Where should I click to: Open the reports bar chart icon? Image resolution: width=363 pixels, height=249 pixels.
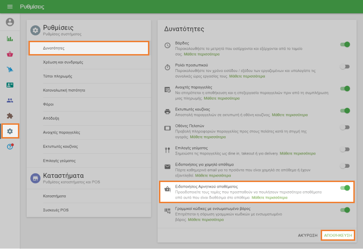pyautogui.click(x=10, y=39)
